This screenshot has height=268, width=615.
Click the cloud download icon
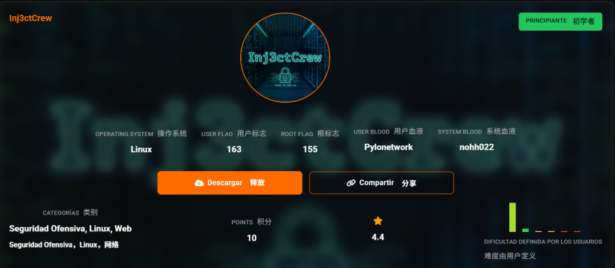pyautogui.click(x=199, y=183)
